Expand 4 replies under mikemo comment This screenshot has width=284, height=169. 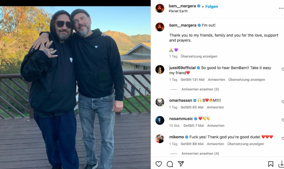tap(200, 154)
